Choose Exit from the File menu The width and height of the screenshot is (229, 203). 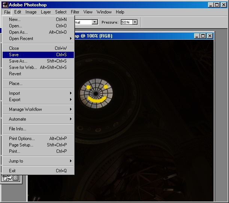38,171
